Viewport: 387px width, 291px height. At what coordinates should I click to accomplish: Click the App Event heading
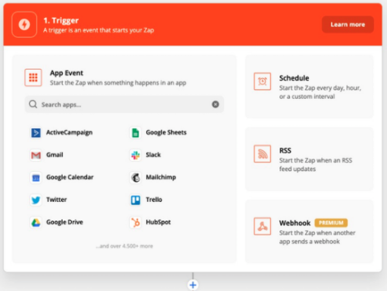66,73
